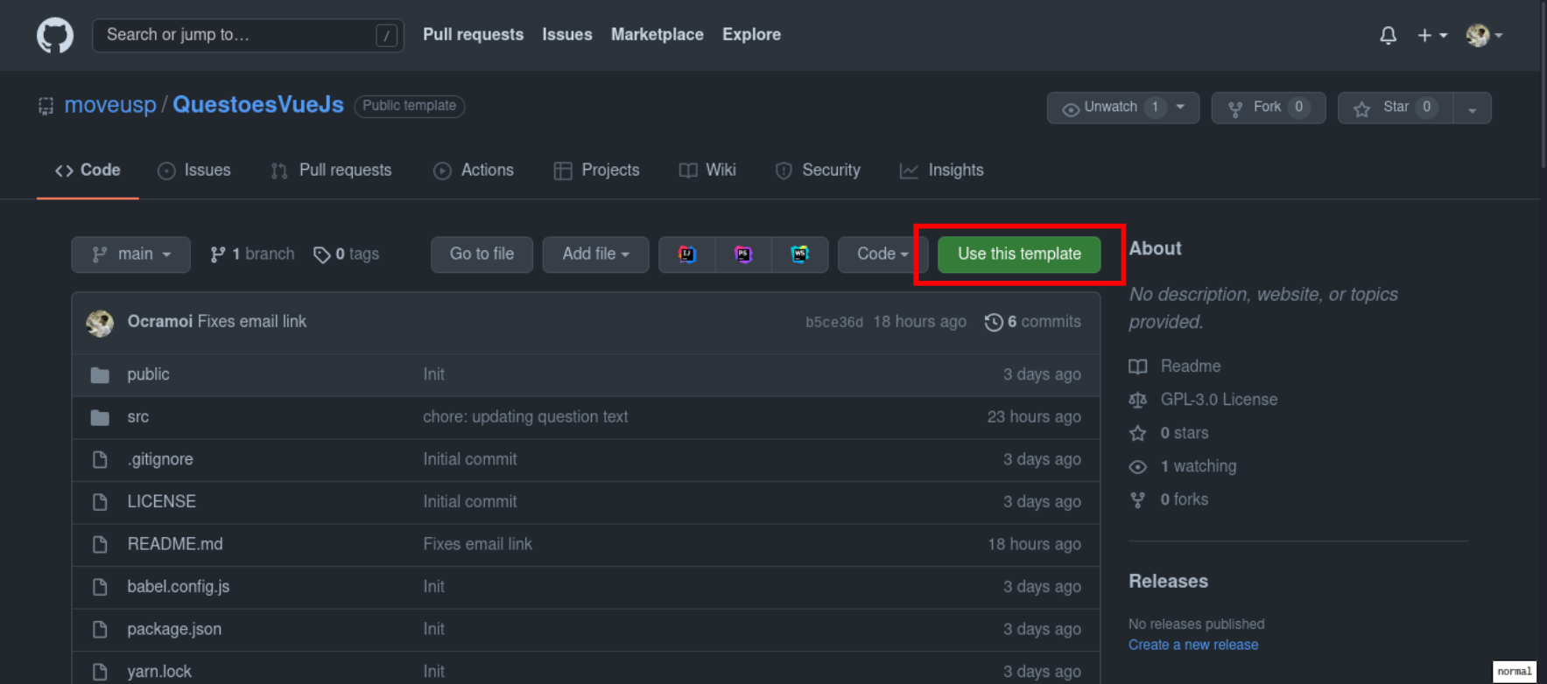View the 1 branch link
The image size is (1547, 684).
click(x=252, y=255)
